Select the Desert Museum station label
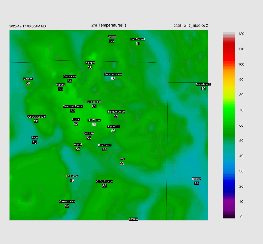This screenshot has width=263, height=244. coord(36,117)
